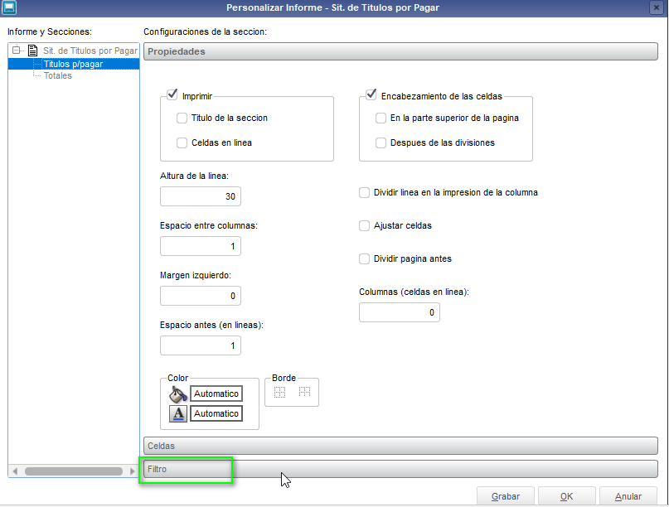This screenshot has width=669, height=507.
Task: Expand the Celdas section bar
Action: pos(400,446)
